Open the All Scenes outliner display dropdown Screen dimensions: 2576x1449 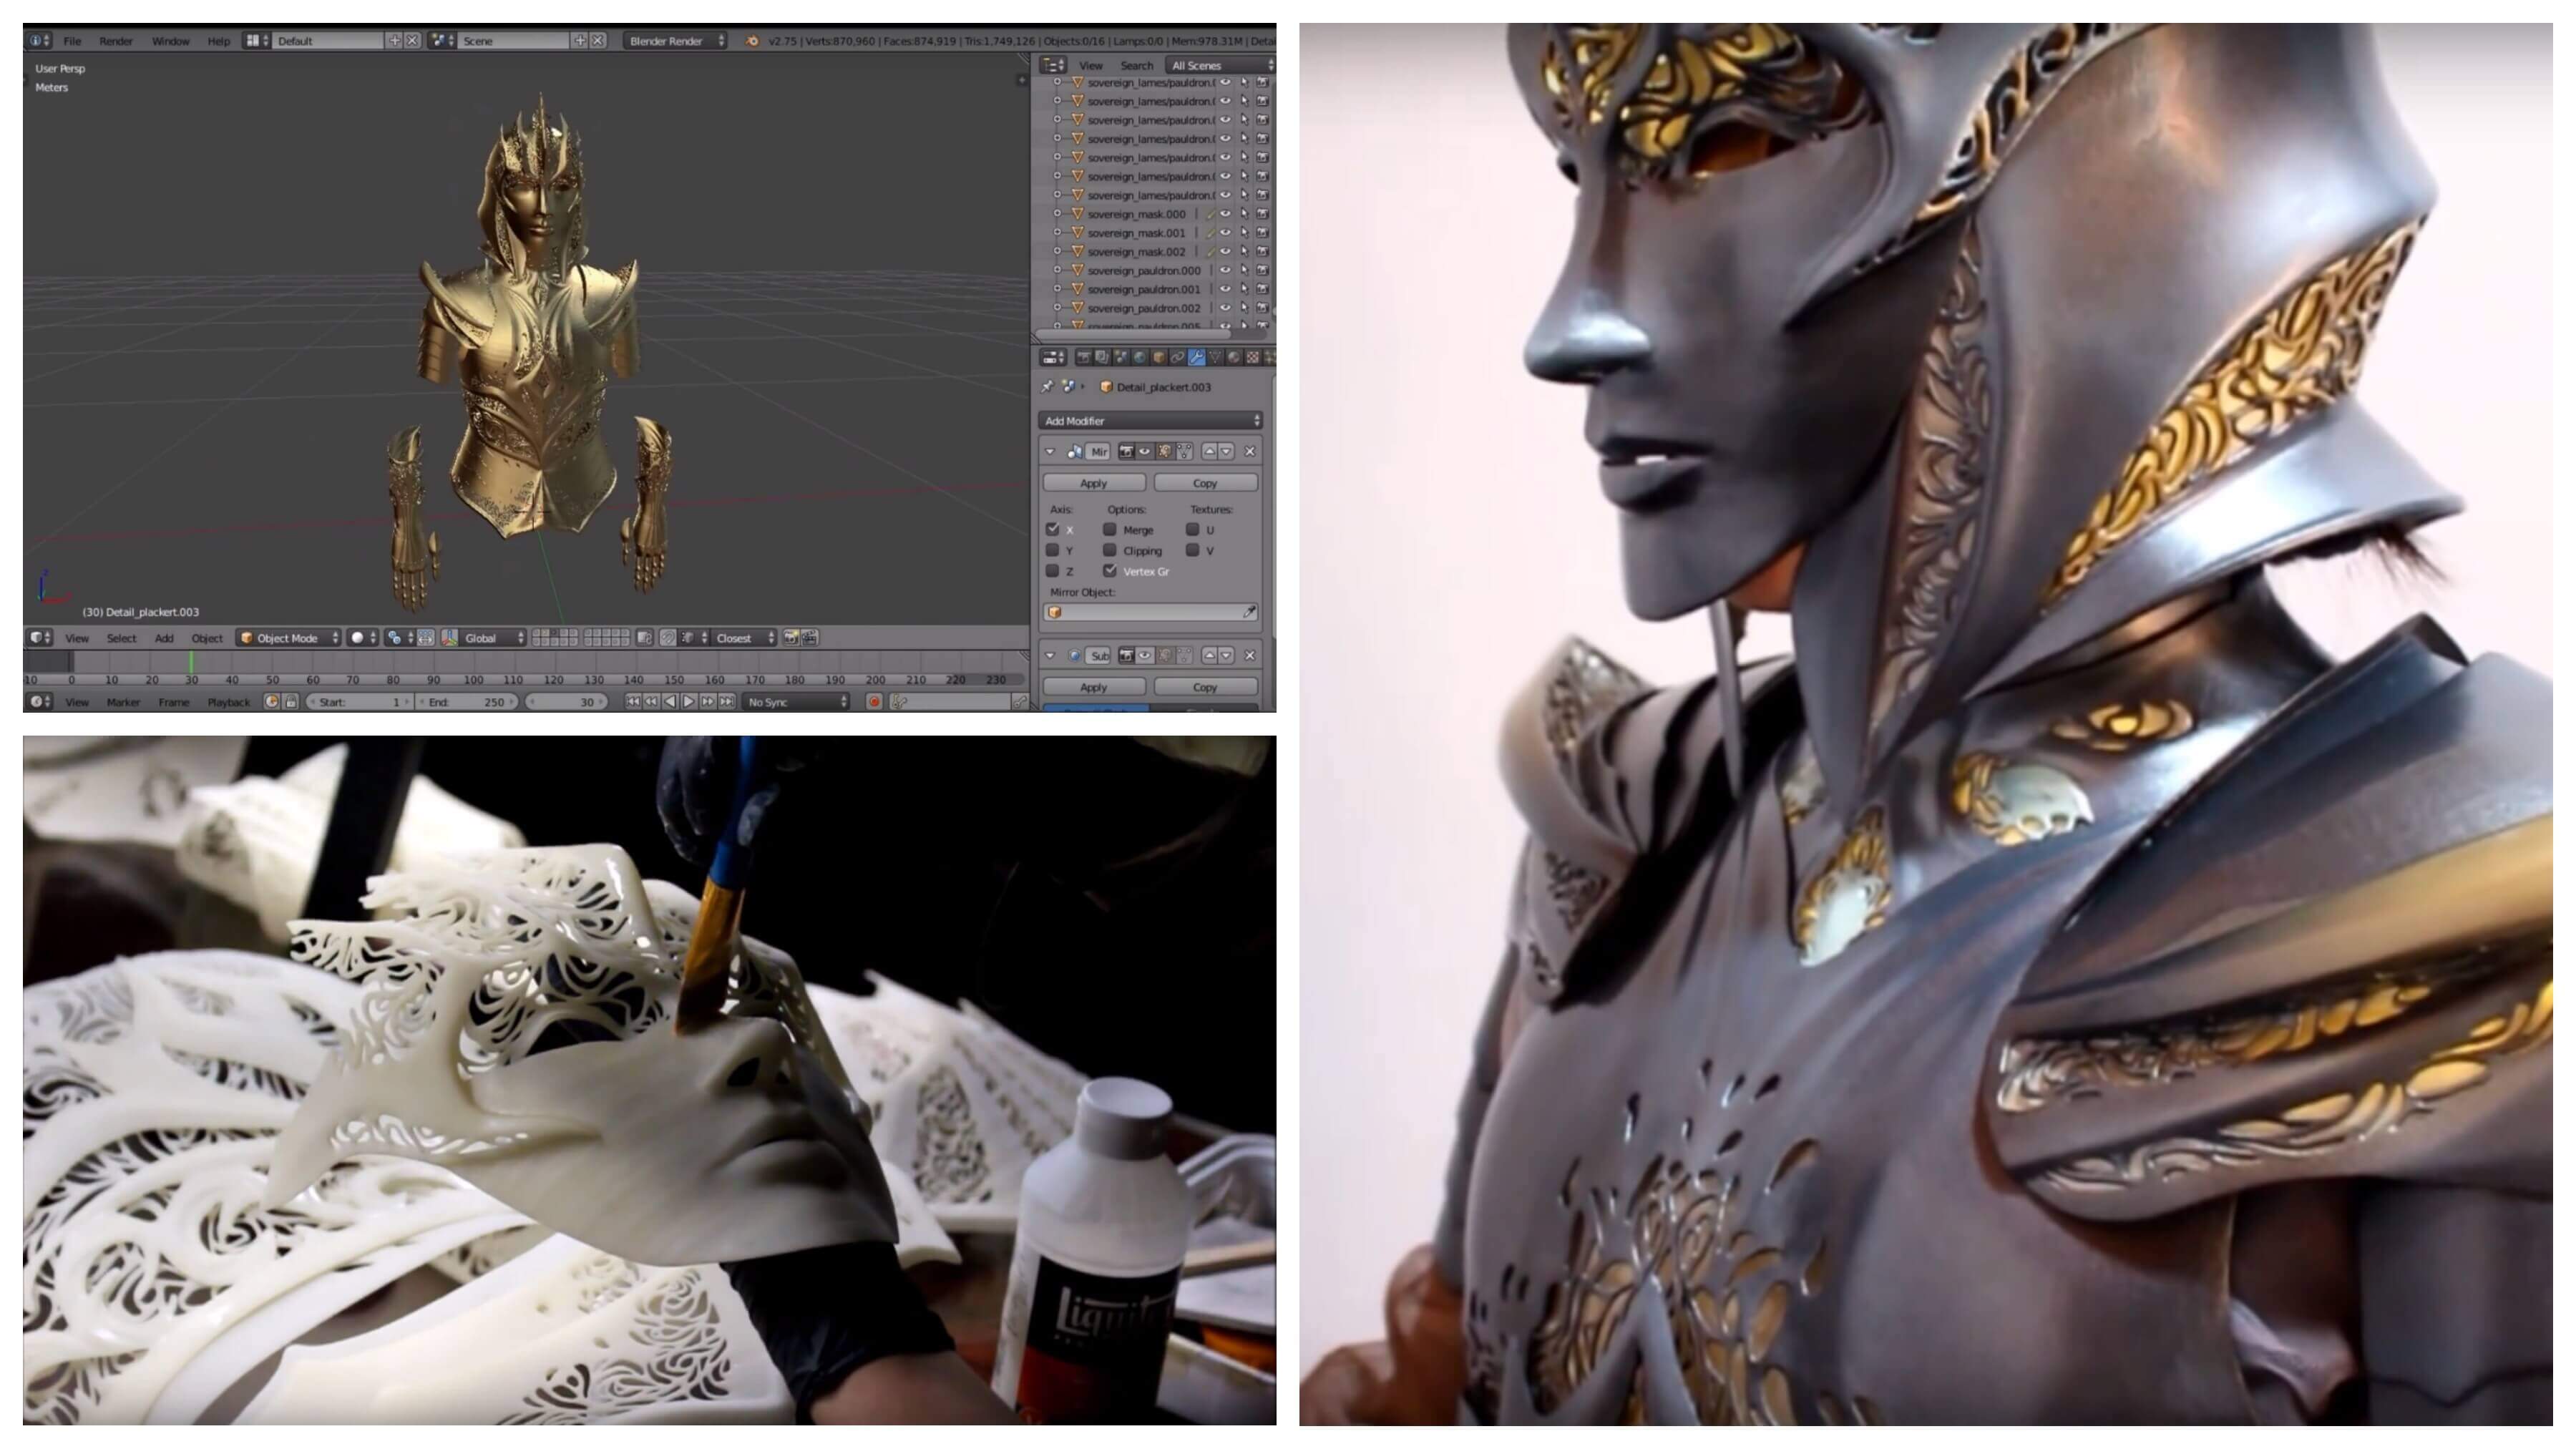pyautogui.click(x=1222, y=65)
